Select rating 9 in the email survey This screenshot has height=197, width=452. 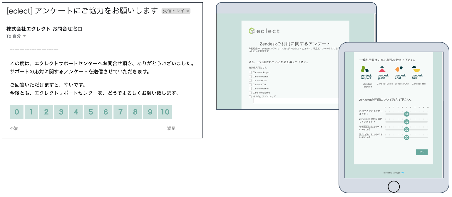(150, 112)
